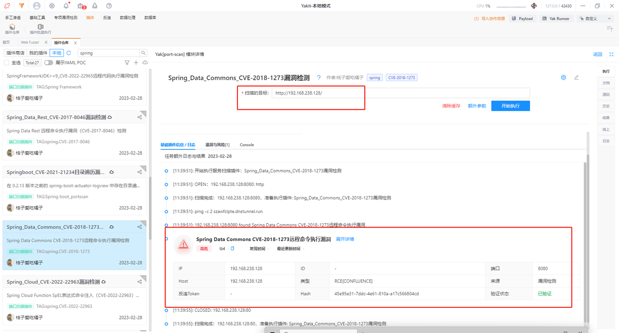Copy the vulnerability Url
Image resolution: width=619 pixels, height=333 pixels.
click(232, 248)
